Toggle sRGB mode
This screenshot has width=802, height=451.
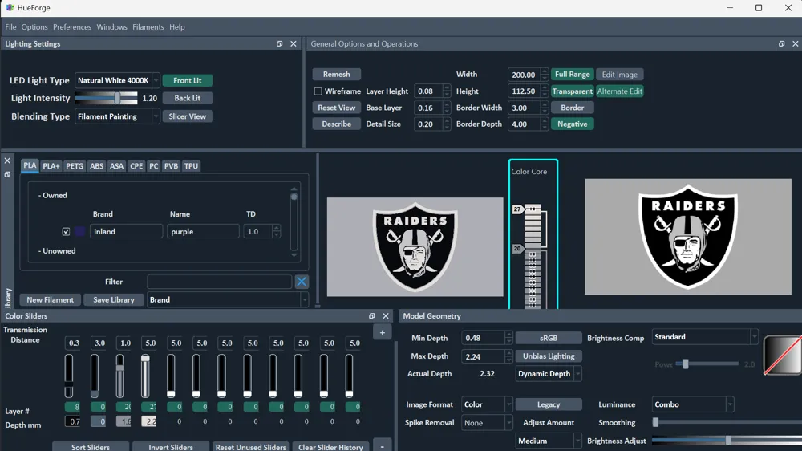point(549,338)
